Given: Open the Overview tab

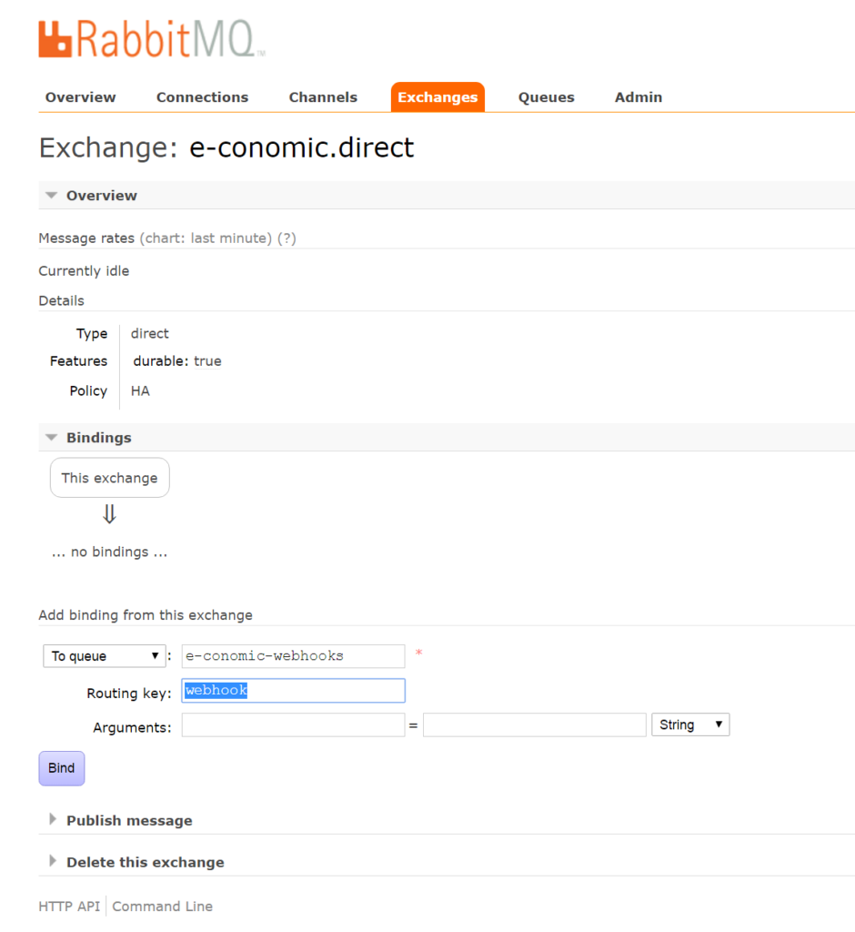Looking at the screenshot, I should [81, 97].
